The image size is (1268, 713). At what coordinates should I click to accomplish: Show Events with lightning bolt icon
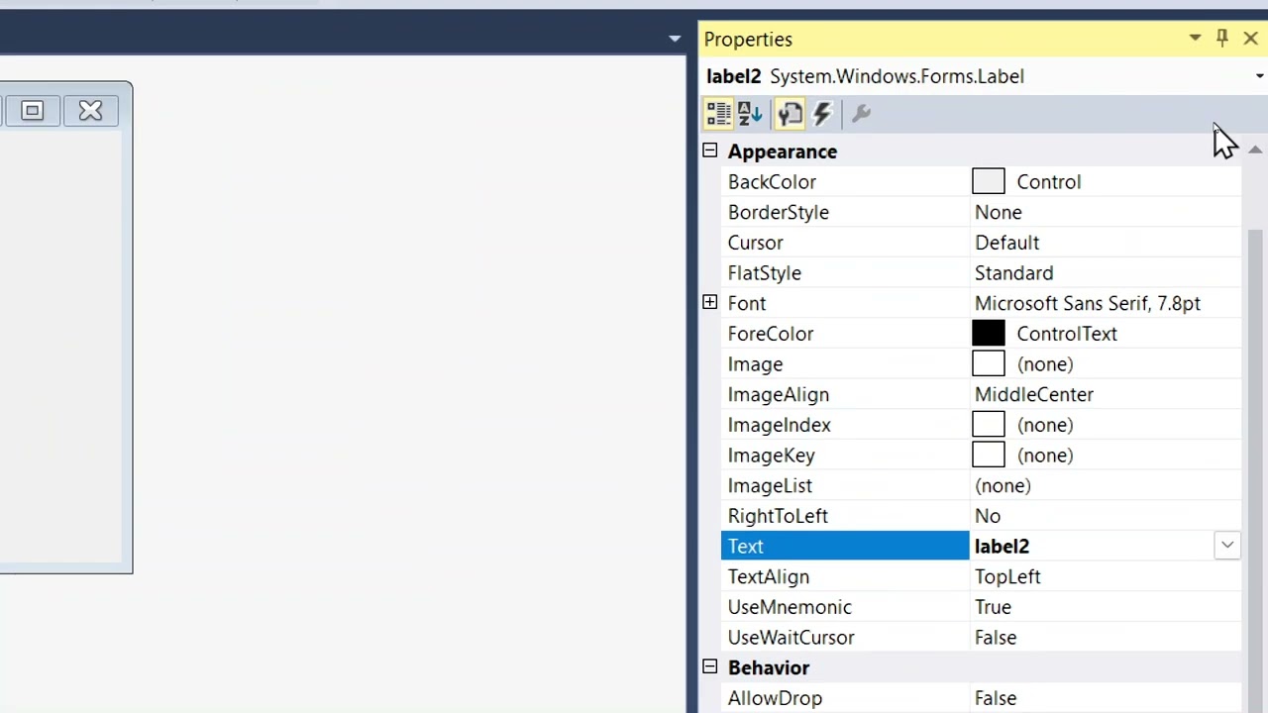click(x=822, y=114)
